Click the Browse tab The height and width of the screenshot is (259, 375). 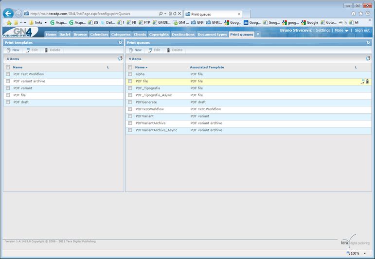pos(80,35)
